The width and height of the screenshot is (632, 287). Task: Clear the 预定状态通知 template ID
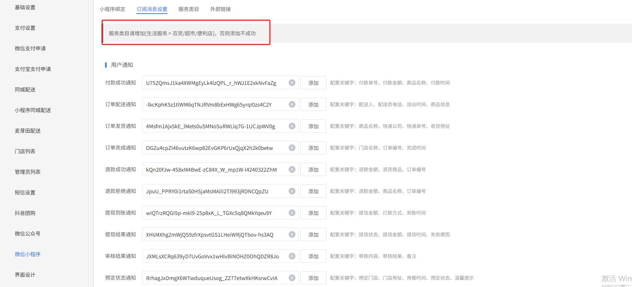(x=292, y=278)
